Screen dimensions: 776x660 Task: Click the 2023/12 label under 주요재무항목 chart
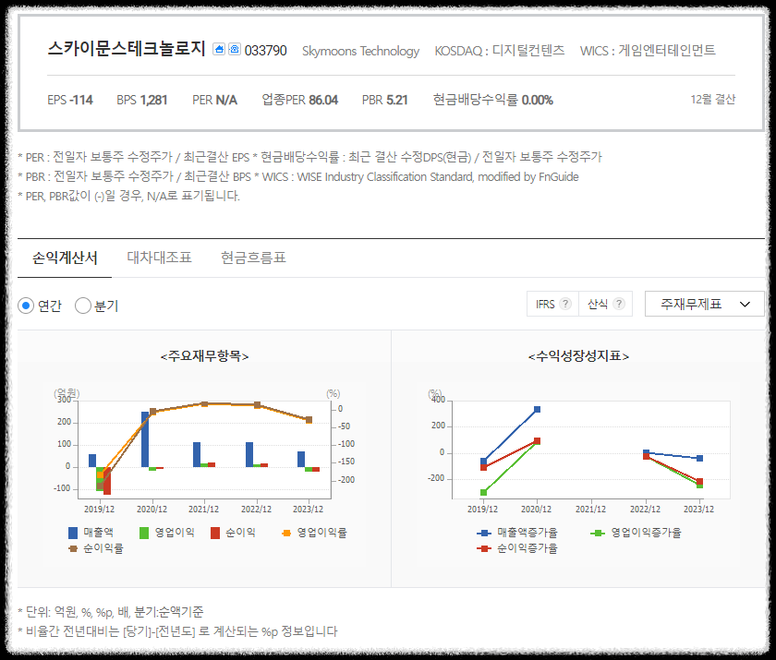[x=308, y=509]
